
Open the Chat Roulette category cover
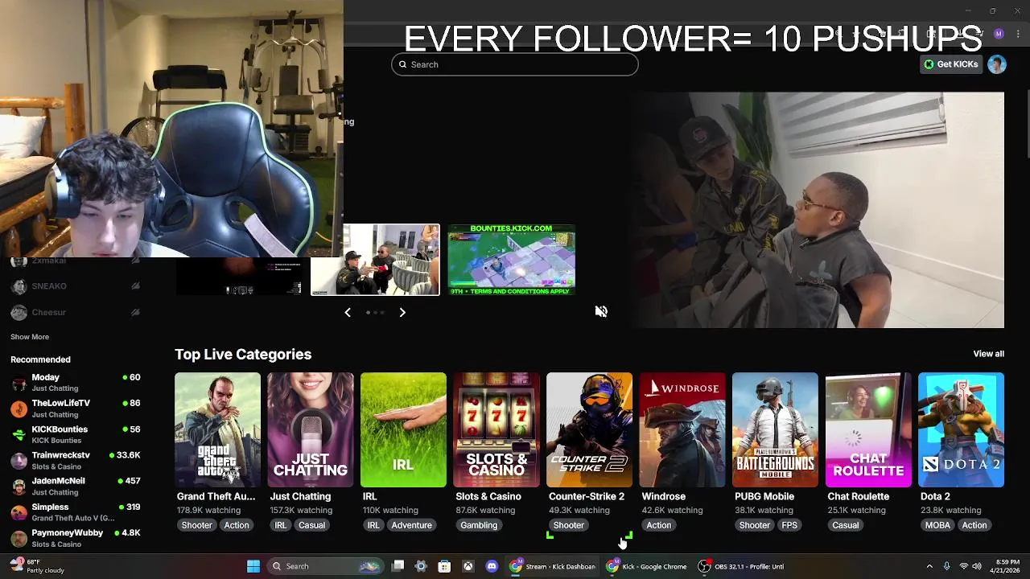(868, 429)
